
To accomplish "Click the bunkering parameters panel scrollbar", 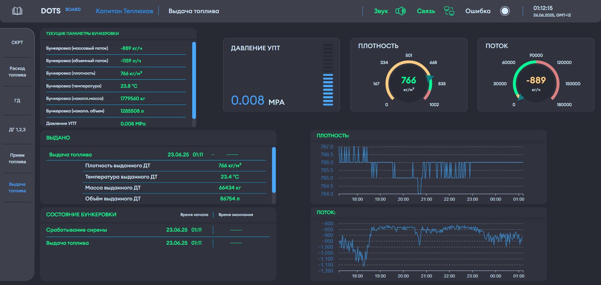I will (194, 81).
